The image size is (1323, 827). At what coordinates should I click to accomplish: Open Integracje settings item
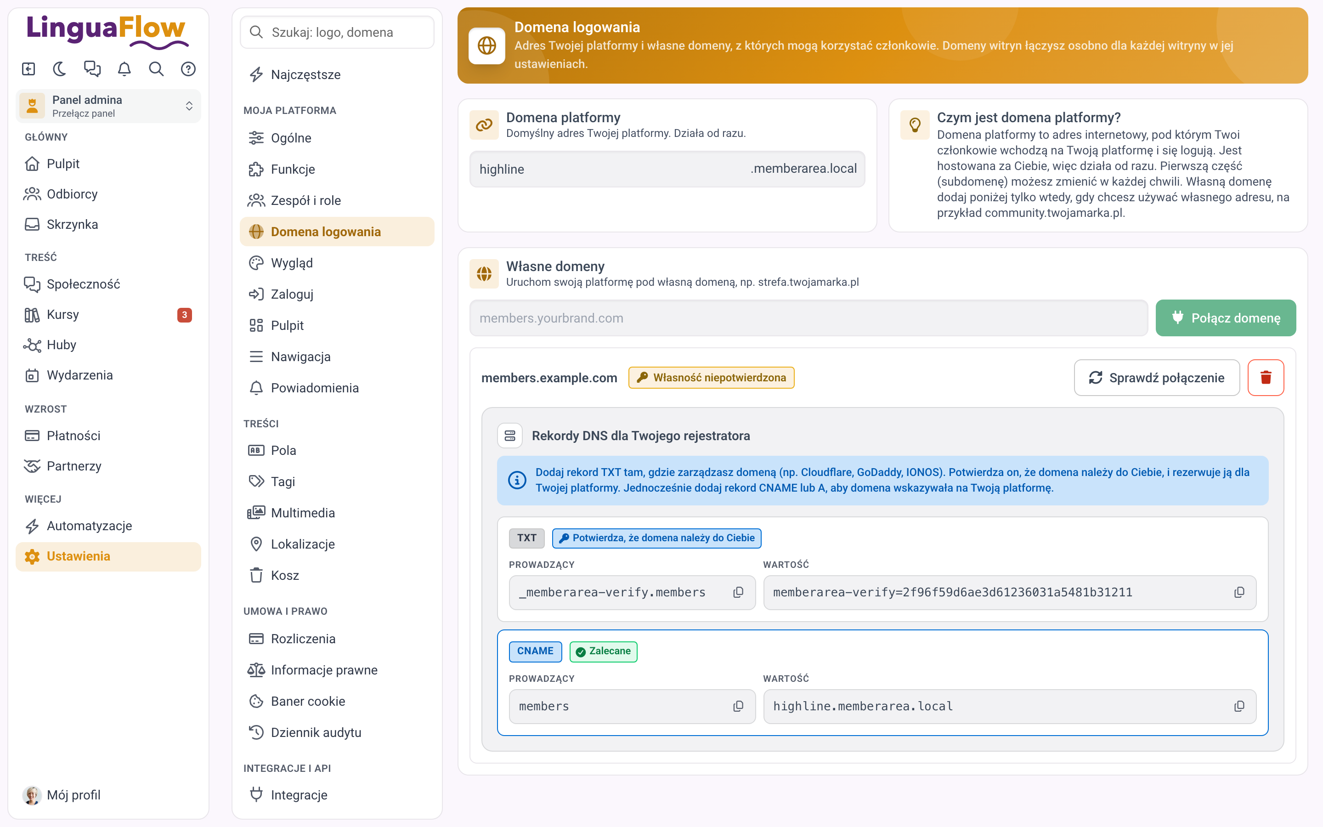pyautogui.click(x=337, y=795)
